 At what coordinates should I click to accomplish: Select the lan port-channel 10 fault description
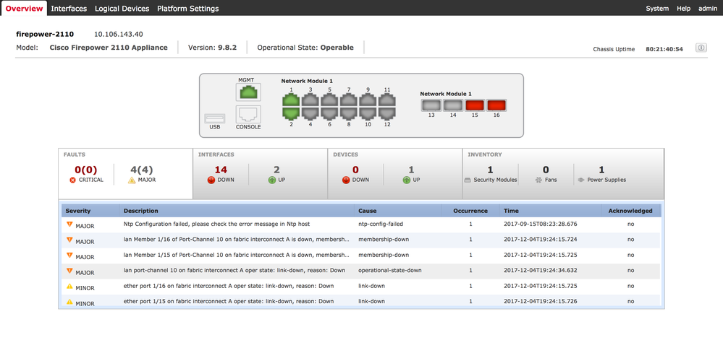[x=234, y=271]
